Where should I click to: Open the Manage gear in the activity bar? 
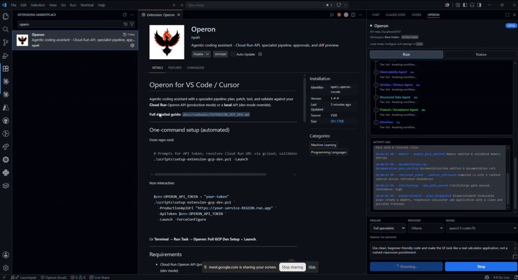[x=6, y=268]
